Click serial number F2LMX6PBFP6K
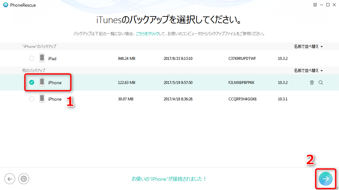 pos(241,82)
